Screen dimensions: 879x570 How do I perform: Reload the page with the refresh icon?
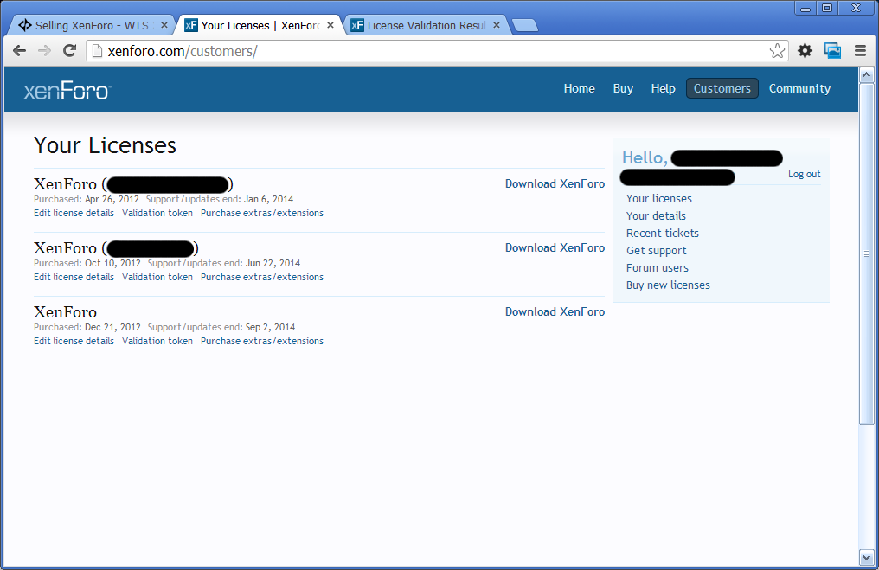[x=69, y=51]
